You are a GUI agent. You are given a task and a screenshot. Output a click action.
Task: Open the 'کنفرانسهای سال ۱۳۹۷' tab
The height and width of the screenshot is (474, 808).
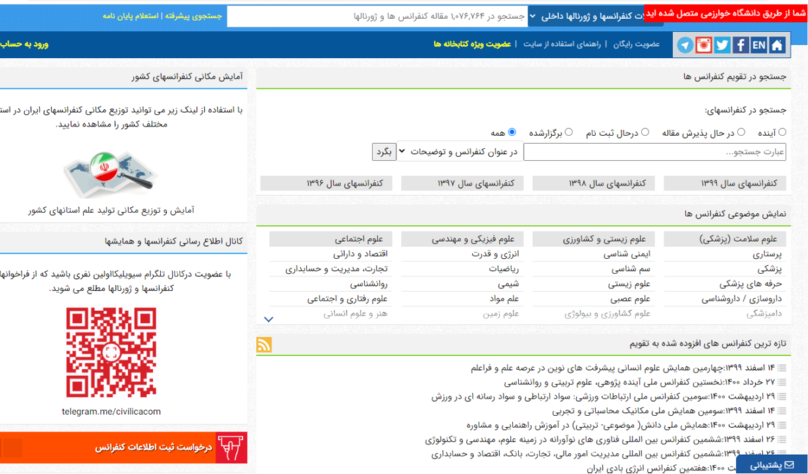(467, 183)
